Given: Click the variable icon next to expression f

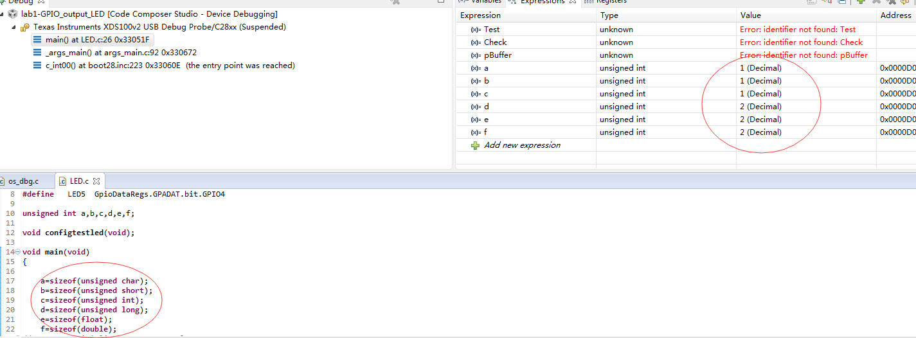Looking at the screenshot, I should [x=476, y=132].
